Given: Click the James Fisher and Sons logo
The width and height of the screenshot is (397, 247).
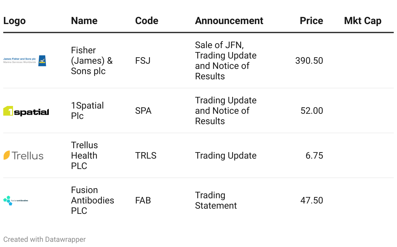Looking at the screenshot, I should (25, 61).
